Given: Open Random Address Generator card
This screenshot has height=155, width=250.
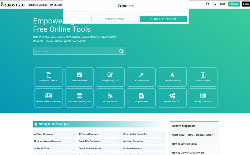Looking at the screenshot, I should click(x=48, y=98).
